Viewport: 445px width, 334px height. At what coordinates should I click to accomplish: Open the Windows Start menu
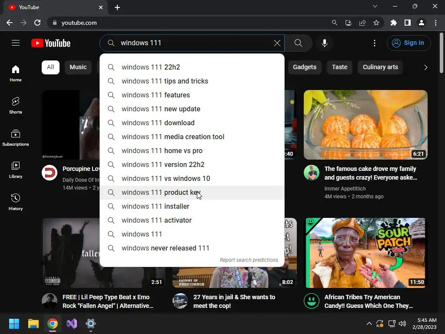pyautogui.click(x=14, y=324)
